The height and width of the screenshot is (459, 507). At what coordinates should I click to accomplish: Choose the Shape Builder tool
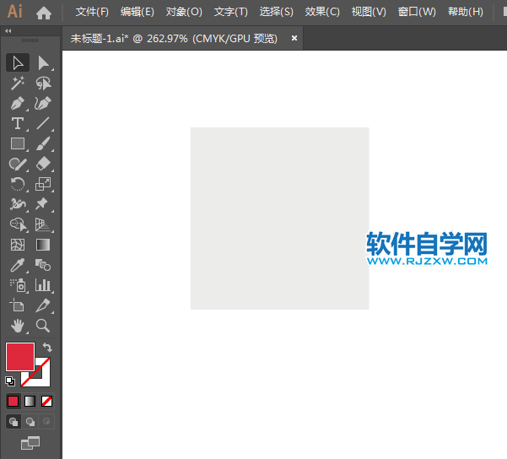[x=18, y=224]
